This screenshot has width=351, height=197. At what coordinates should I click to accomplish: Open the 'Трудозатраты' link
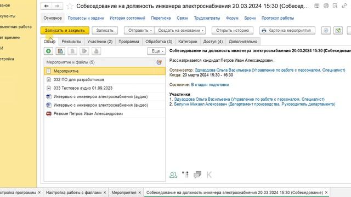point(207,18)
